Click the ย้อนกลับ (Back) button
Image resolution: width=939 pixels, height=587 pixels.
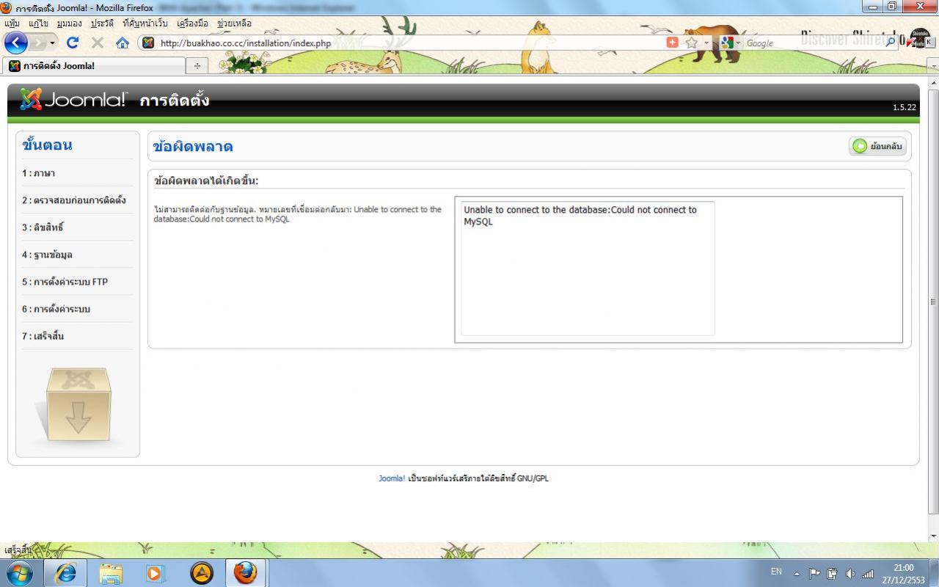(x=878, y=146)
